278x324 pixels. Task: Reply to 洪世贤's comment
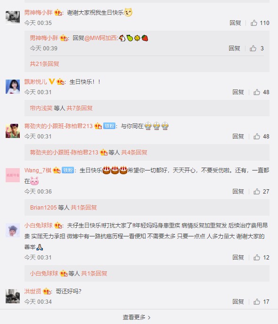[x=238, y=301]
